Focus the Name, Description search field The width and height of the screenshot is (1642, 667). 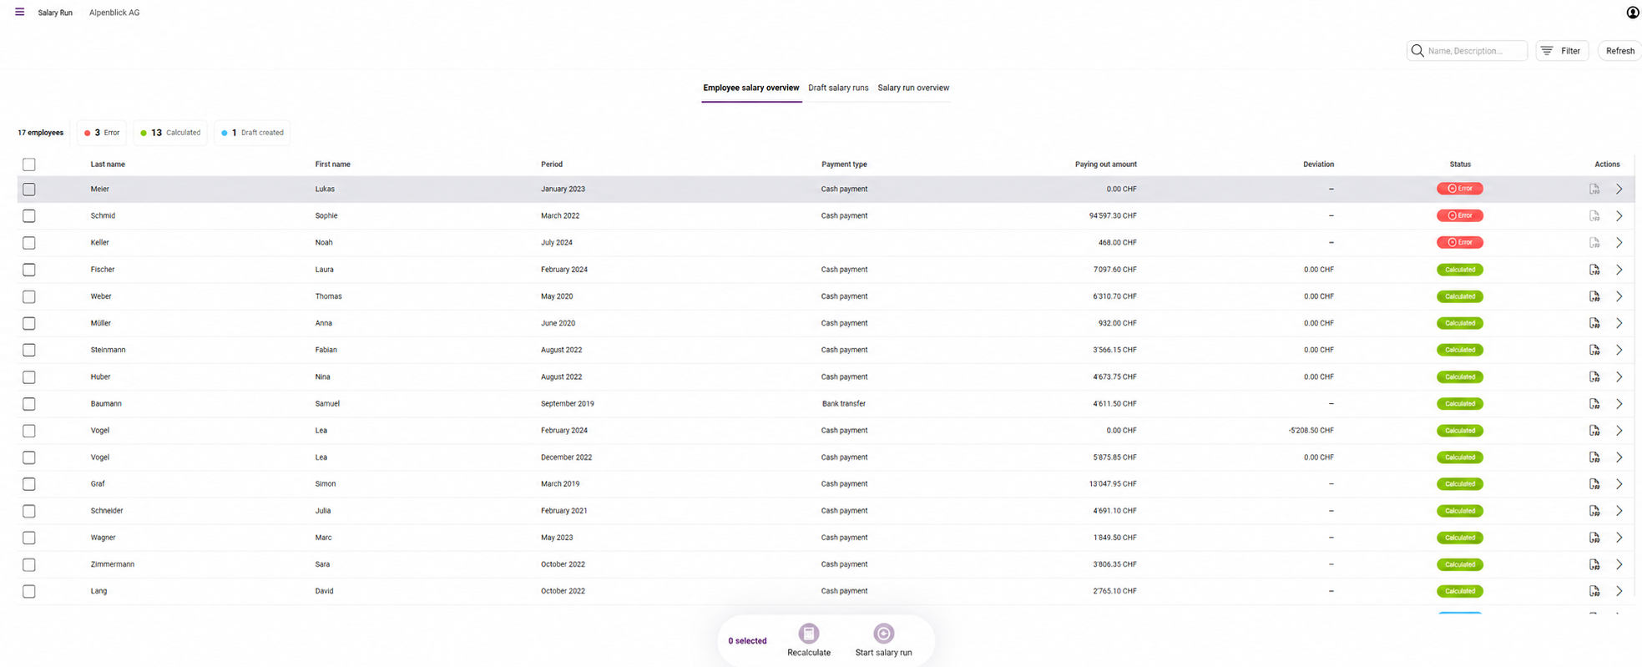pyautogui.click(x=1467, y=51)
